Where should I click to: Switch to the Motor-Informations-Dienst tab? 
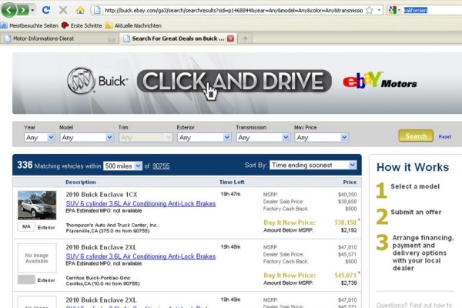59,38
